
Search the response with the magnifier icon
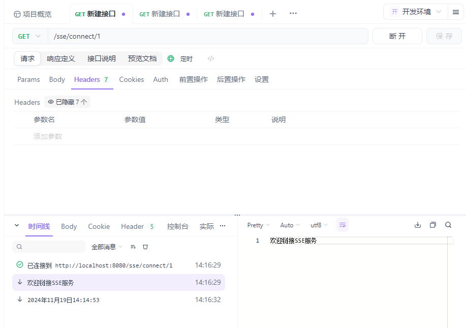click(448, 225)
